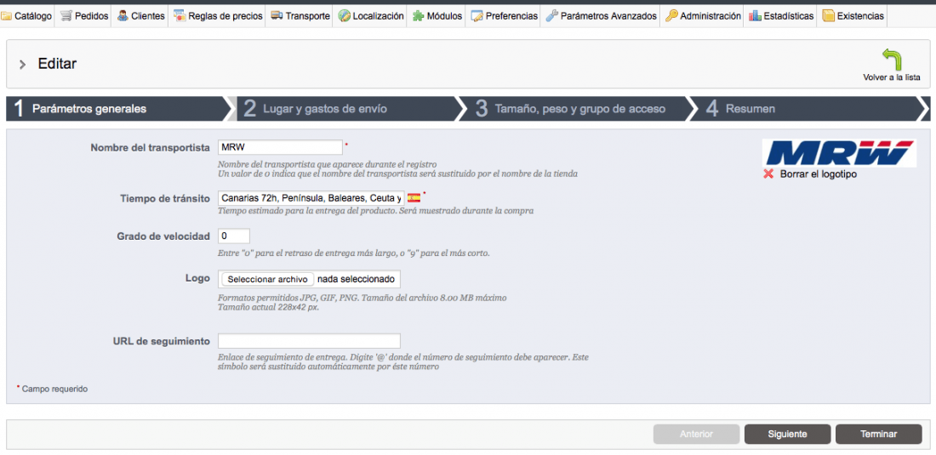Open the Parámetros Avanzados menu
This screenshot has height=455, width=936.
tap(601, 16)
